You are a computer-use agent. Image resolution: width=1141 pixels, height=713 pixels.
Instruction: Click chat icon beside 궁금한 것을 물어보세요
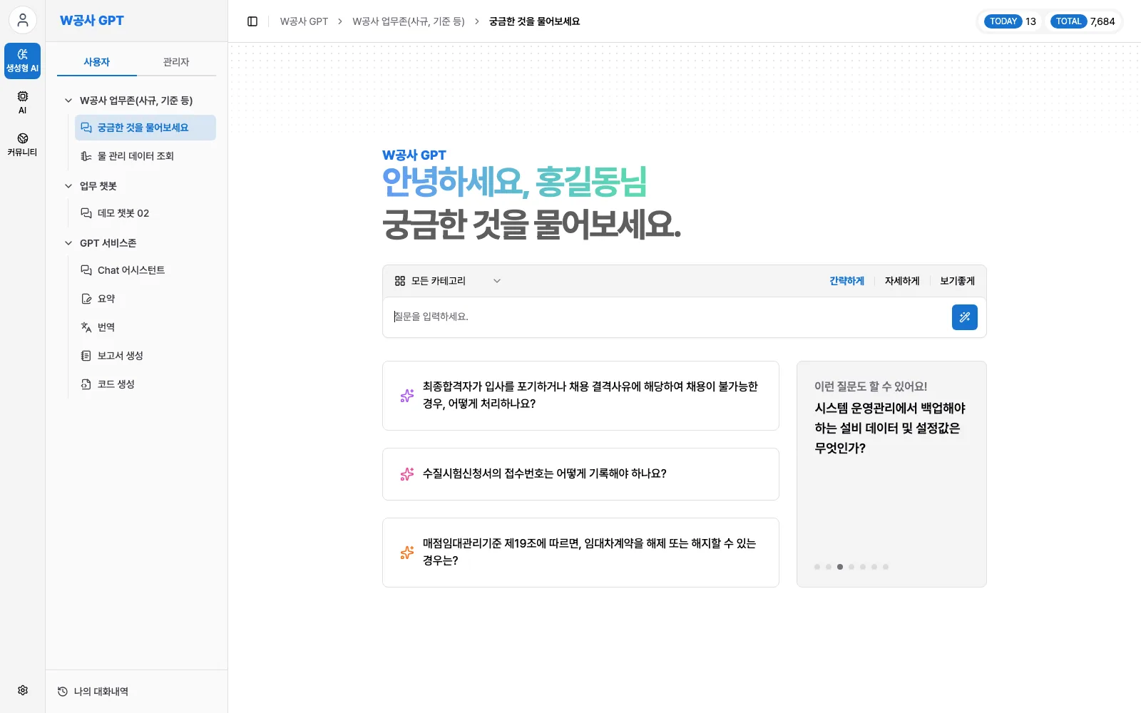coord(86,128)
